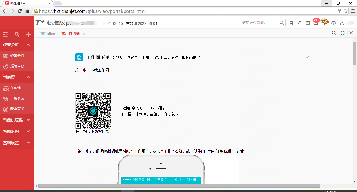
Task: Open the message feedback screen icon
Action: (308, 23)
